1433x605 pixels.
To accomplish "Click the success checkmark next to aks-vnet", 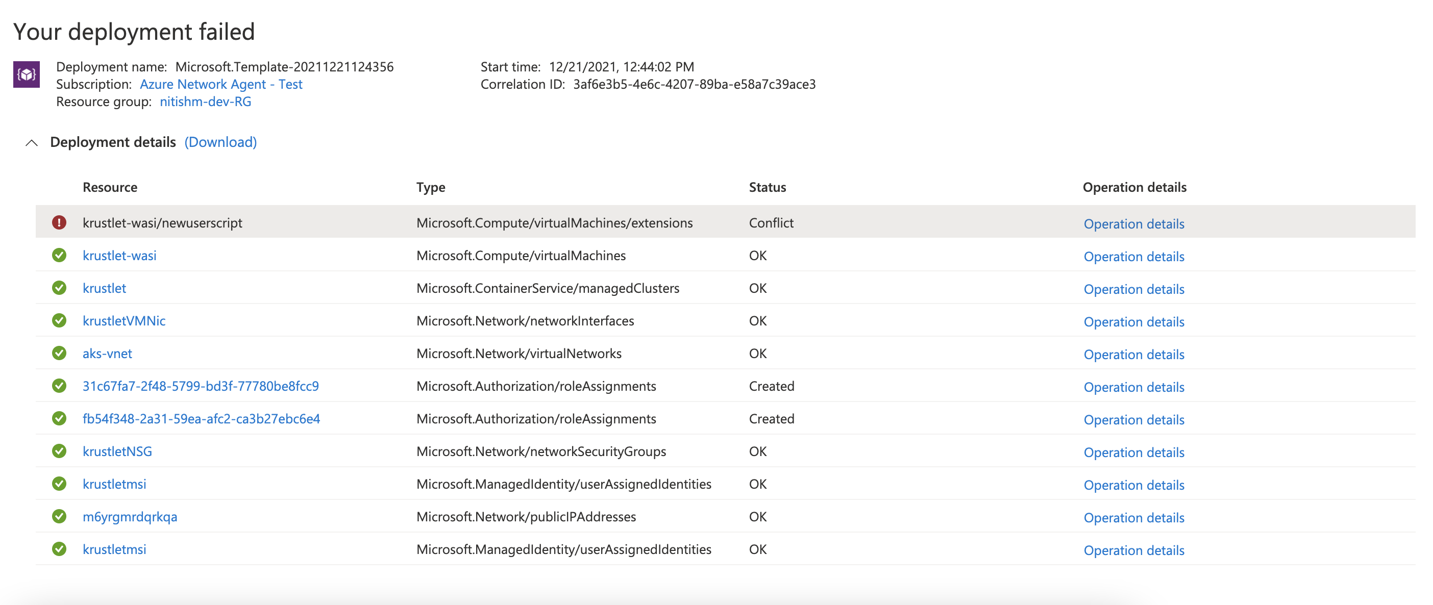I will pyautogui.click(x=59, y=353).
